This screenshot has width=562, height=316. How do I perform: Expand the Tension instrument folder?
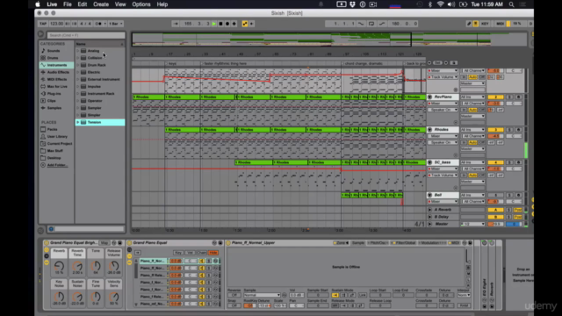(78, 122)
